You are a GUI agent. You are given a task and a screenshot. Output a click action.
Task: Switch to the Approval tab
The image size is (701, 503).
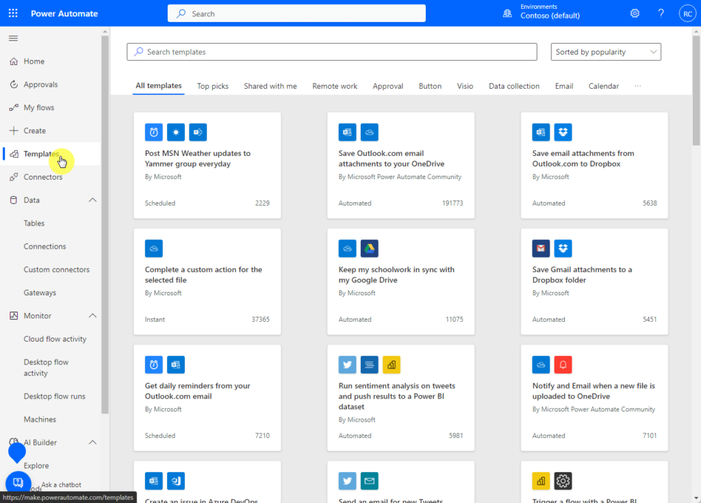pos(388,86)
